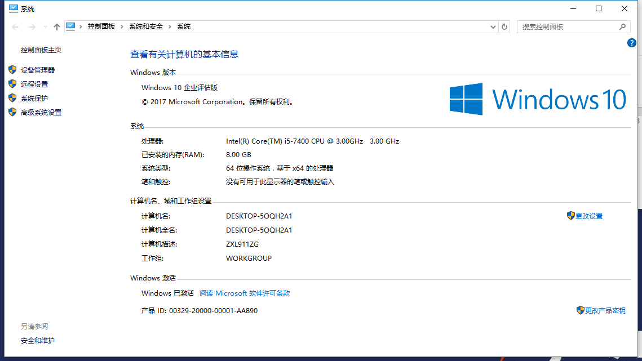Click 没有可用于此显示器的笔或触控输入 text

[280, 182]
